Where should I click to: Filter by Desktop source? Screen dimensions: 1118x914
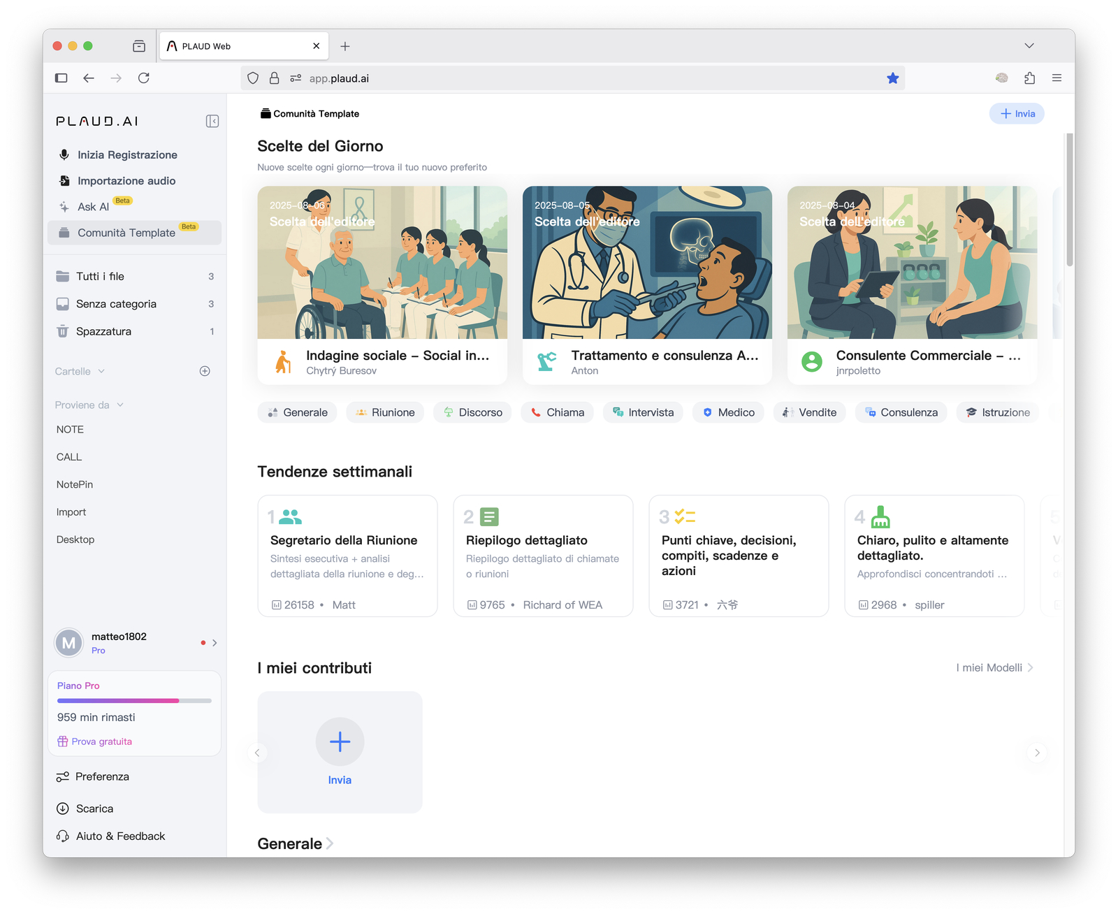coord(75,539)
